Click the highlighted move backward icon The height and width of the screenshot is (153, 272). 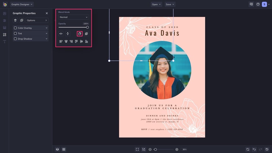tap(80, 34)
